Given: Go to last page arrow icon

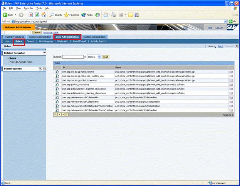Looking at the screenshot, I should click(x=67, y=115).
